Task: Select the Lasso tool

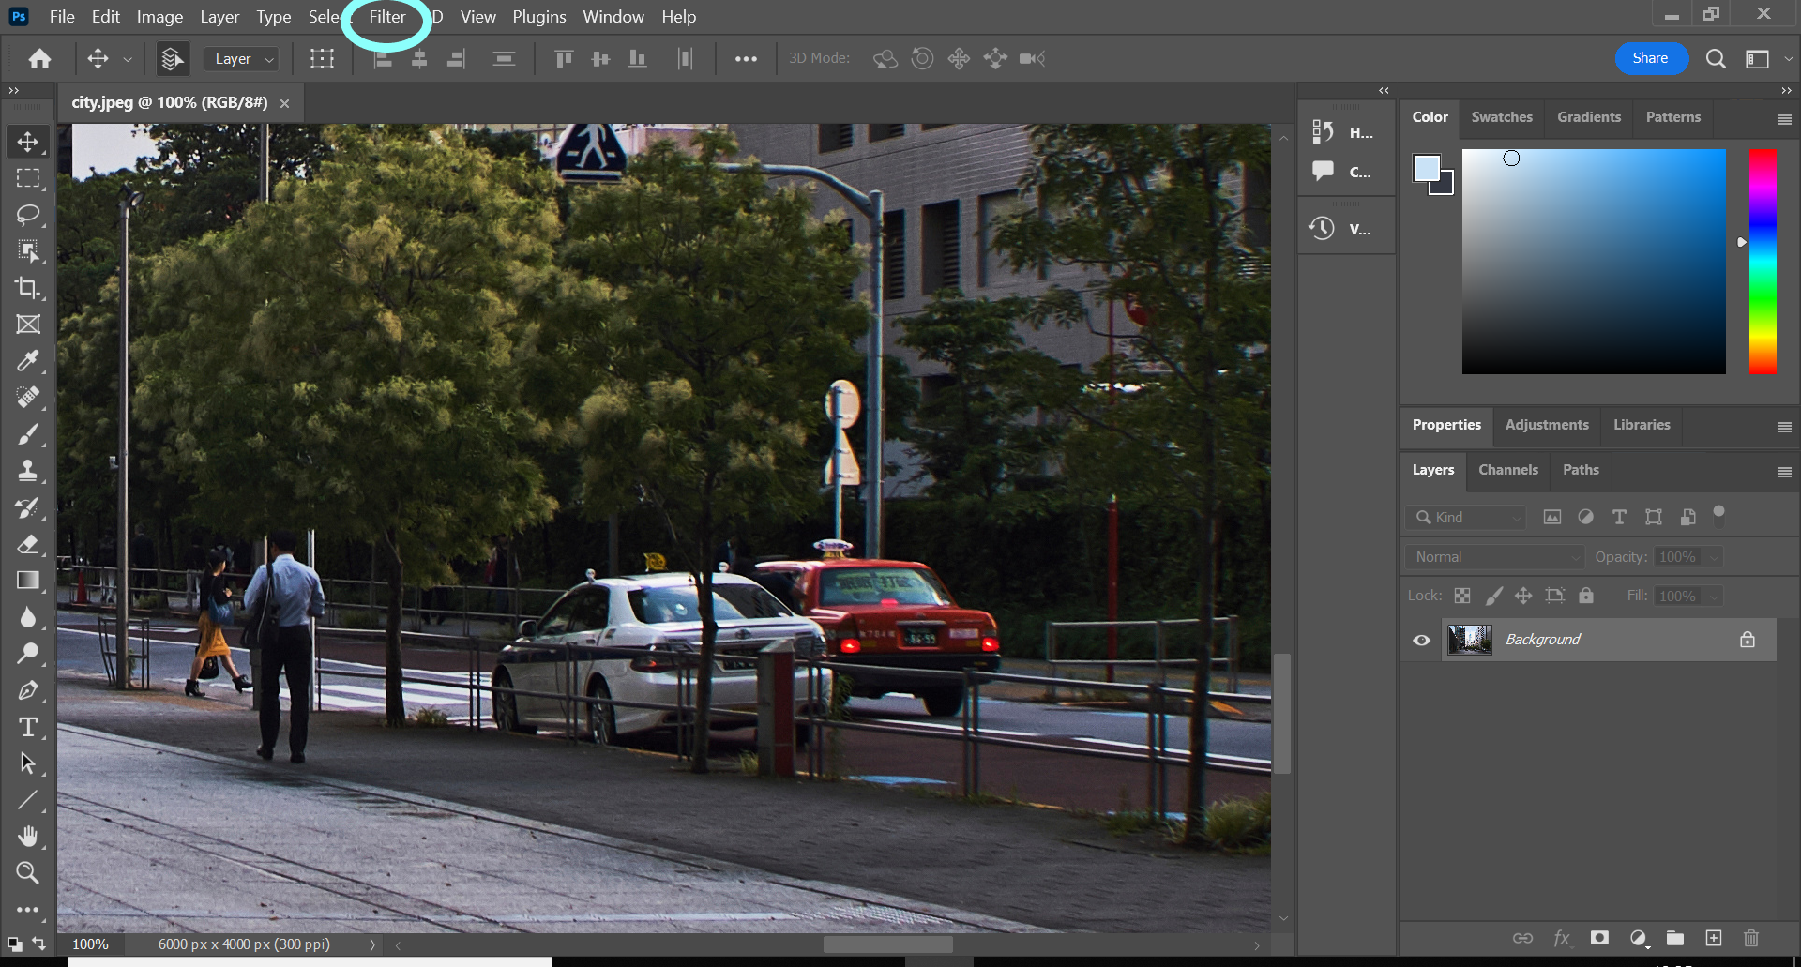Action: (27, 215)
